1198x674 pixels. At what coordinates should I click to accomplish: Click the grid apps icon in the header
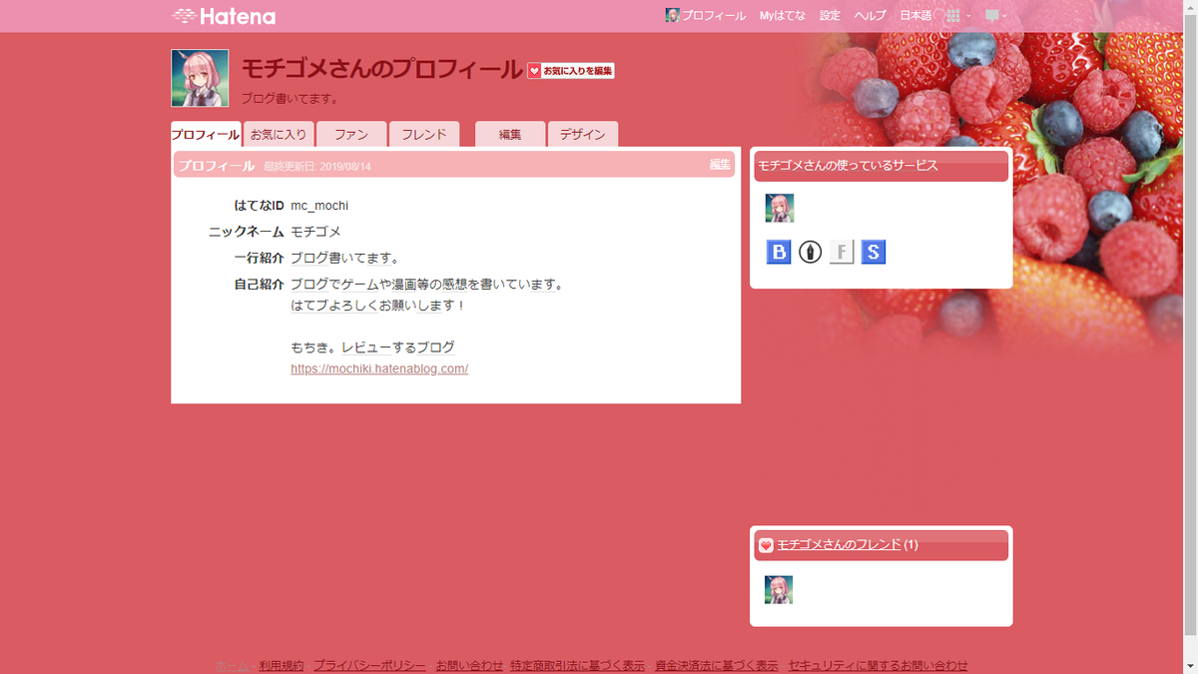pyautogui.click(x=953, y=15)
